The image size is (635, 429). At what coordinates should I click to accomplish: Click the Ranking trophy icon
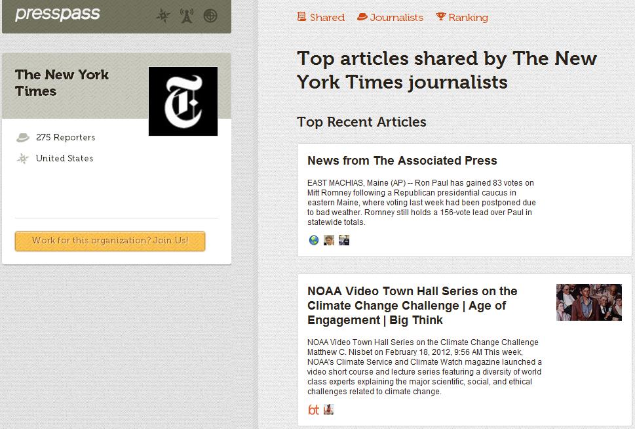440,16
